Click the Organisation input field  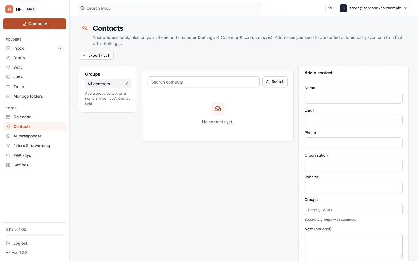tap(354, 165)
